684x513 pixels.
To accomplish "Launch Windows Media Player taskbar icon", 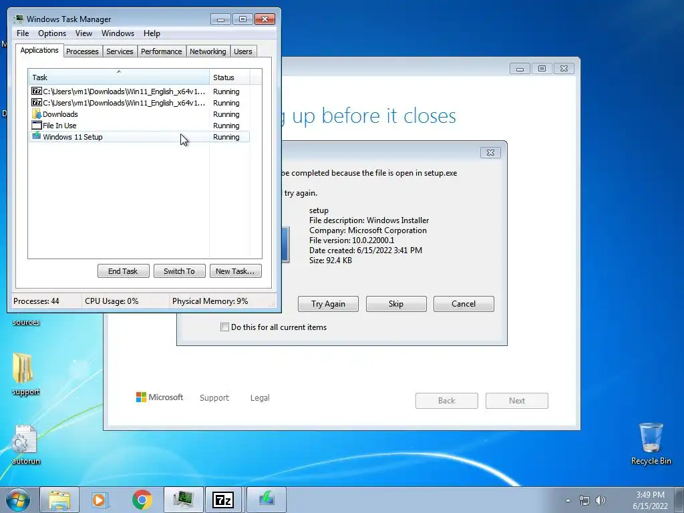I will pyautogui.click(x=100, y=500).
